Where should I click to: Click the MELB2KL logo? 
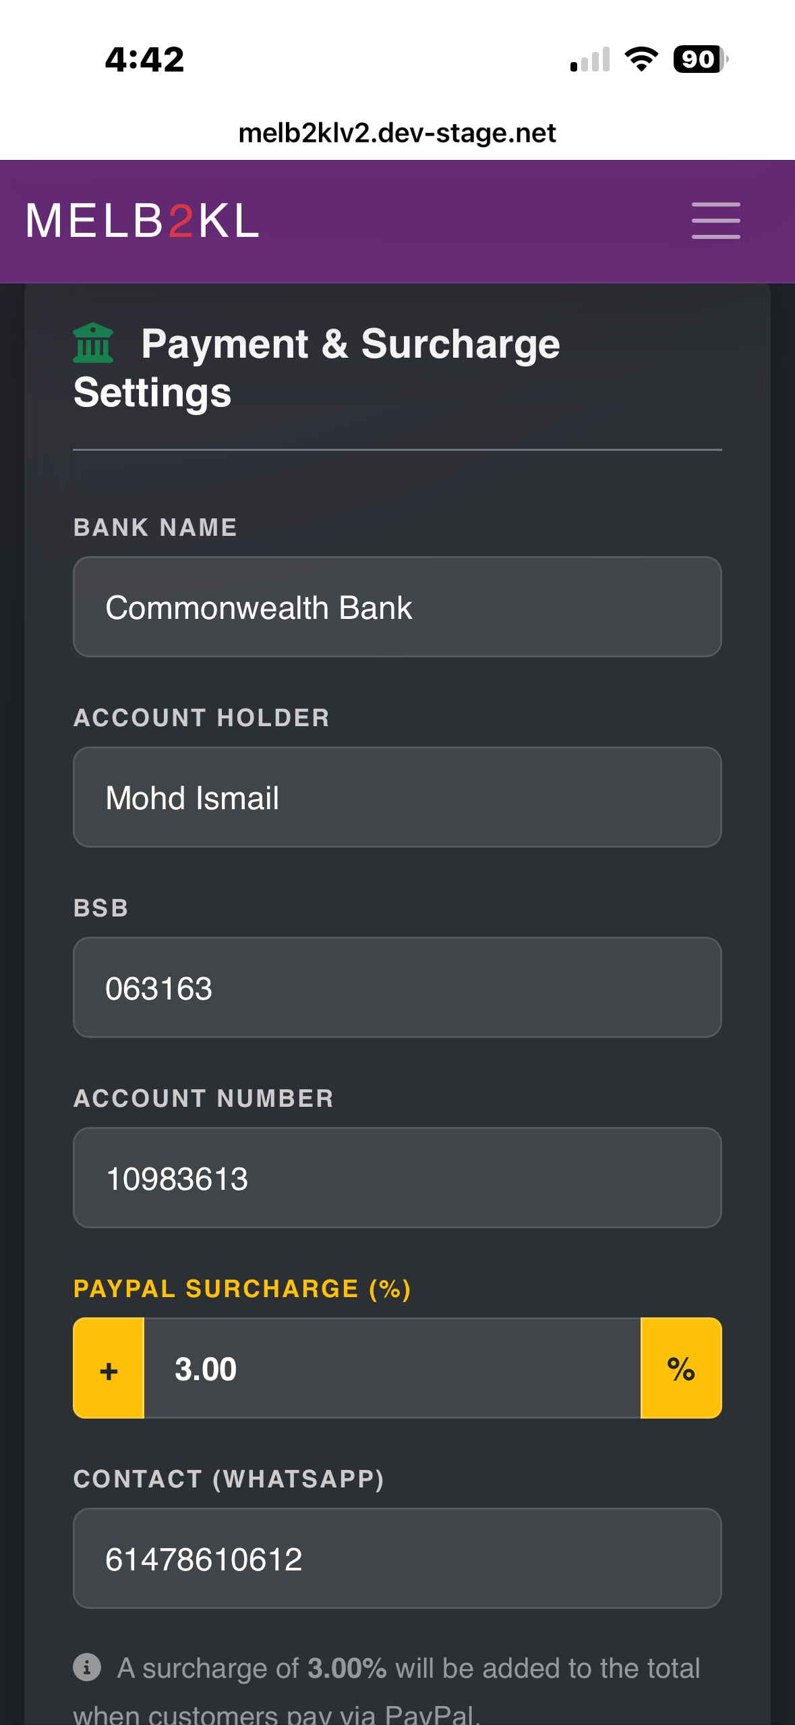click(x=142, y=221)
